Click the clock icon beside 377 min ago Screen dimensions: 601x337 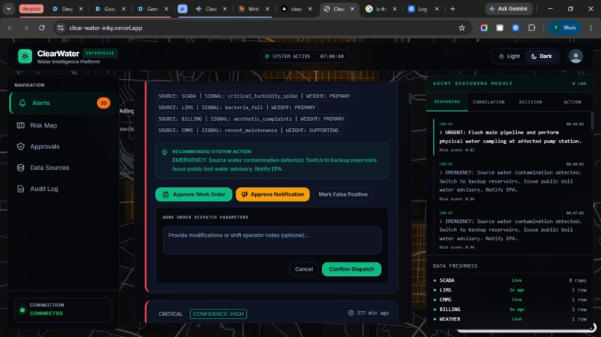(x=350, y=313)
